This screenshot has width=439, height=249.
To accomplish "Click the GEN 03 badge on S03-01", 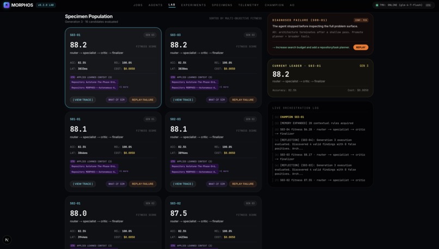I will (150, 35).
